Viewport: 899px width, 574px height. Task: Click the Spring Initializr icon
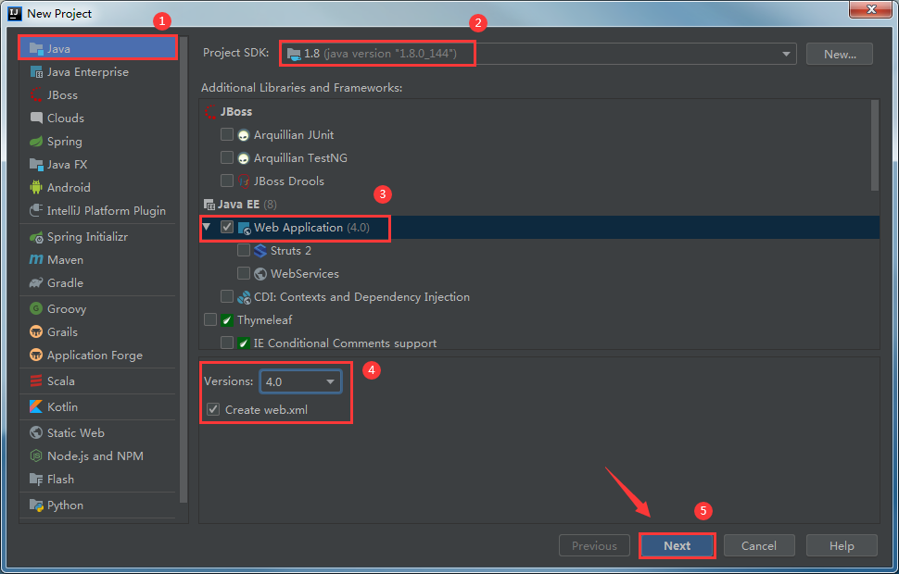pyautogui.click(x=36, y=237)
